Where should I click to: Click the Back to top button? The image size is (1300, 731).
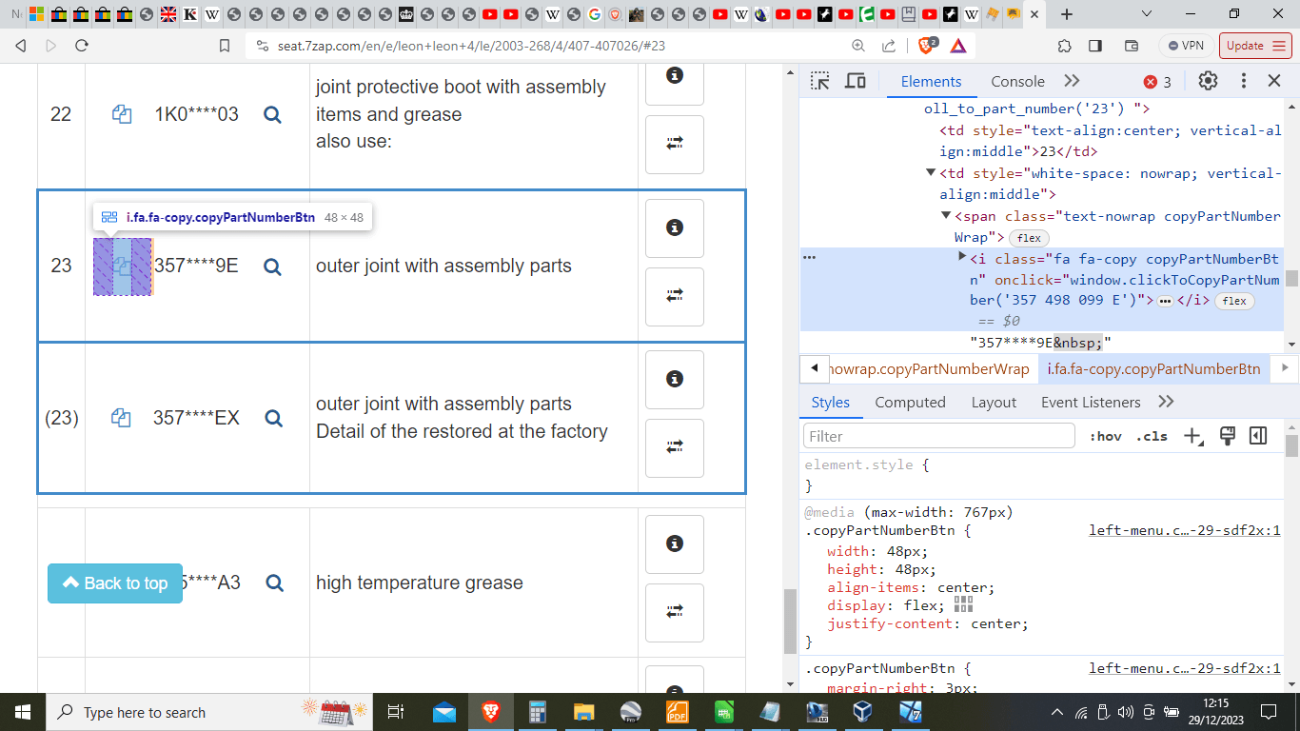tap(114, 583)
